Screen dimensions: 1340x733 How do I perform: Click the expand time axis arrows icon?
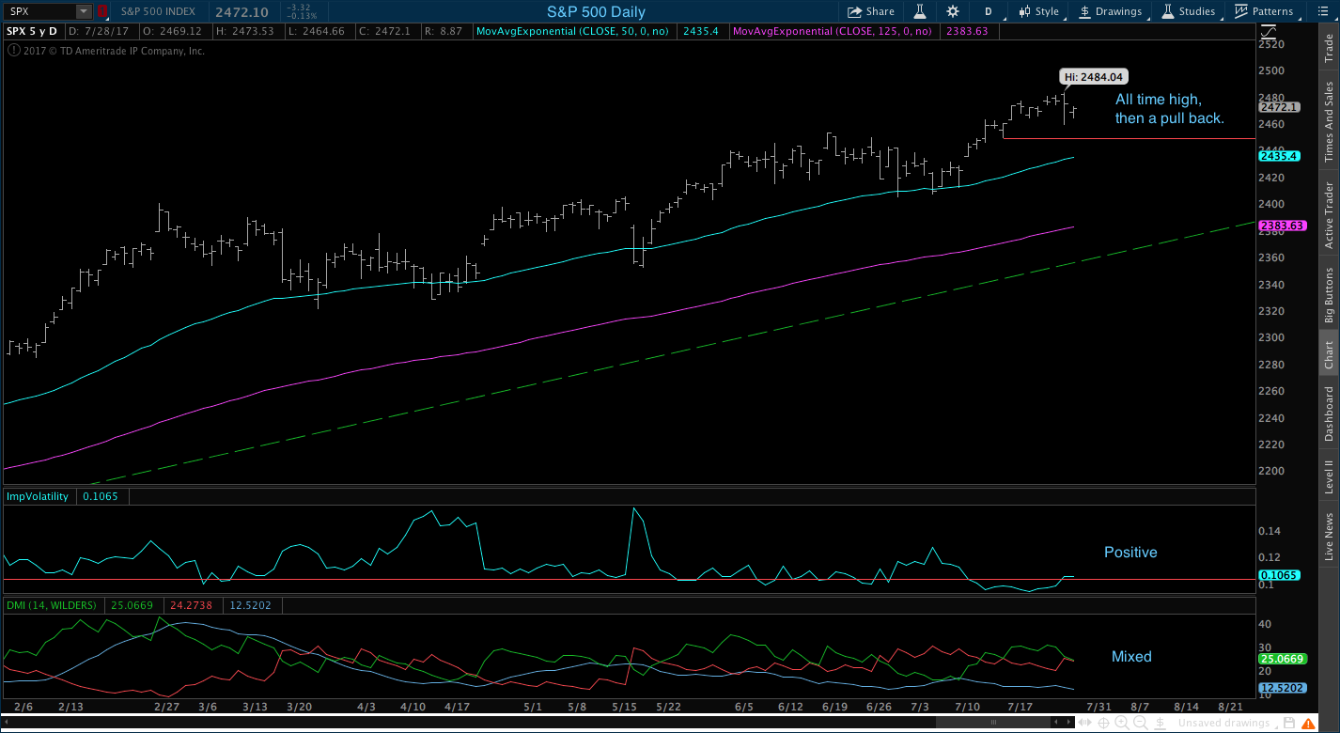pyautogui.click(x=1085, y=723)
